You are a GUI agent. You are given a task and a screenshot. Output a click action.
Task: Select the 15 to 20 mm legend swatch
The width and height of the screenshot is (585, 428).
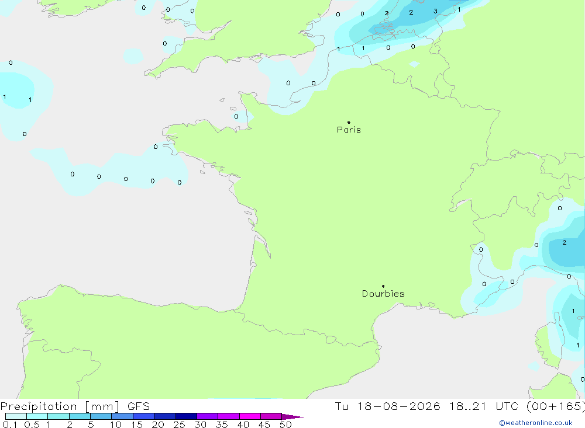tap(144, 416)
